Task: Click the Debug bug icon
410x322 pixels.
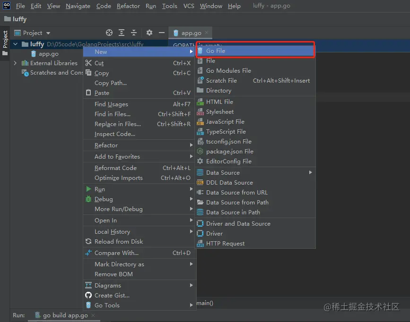Action: tap(88, 199)
